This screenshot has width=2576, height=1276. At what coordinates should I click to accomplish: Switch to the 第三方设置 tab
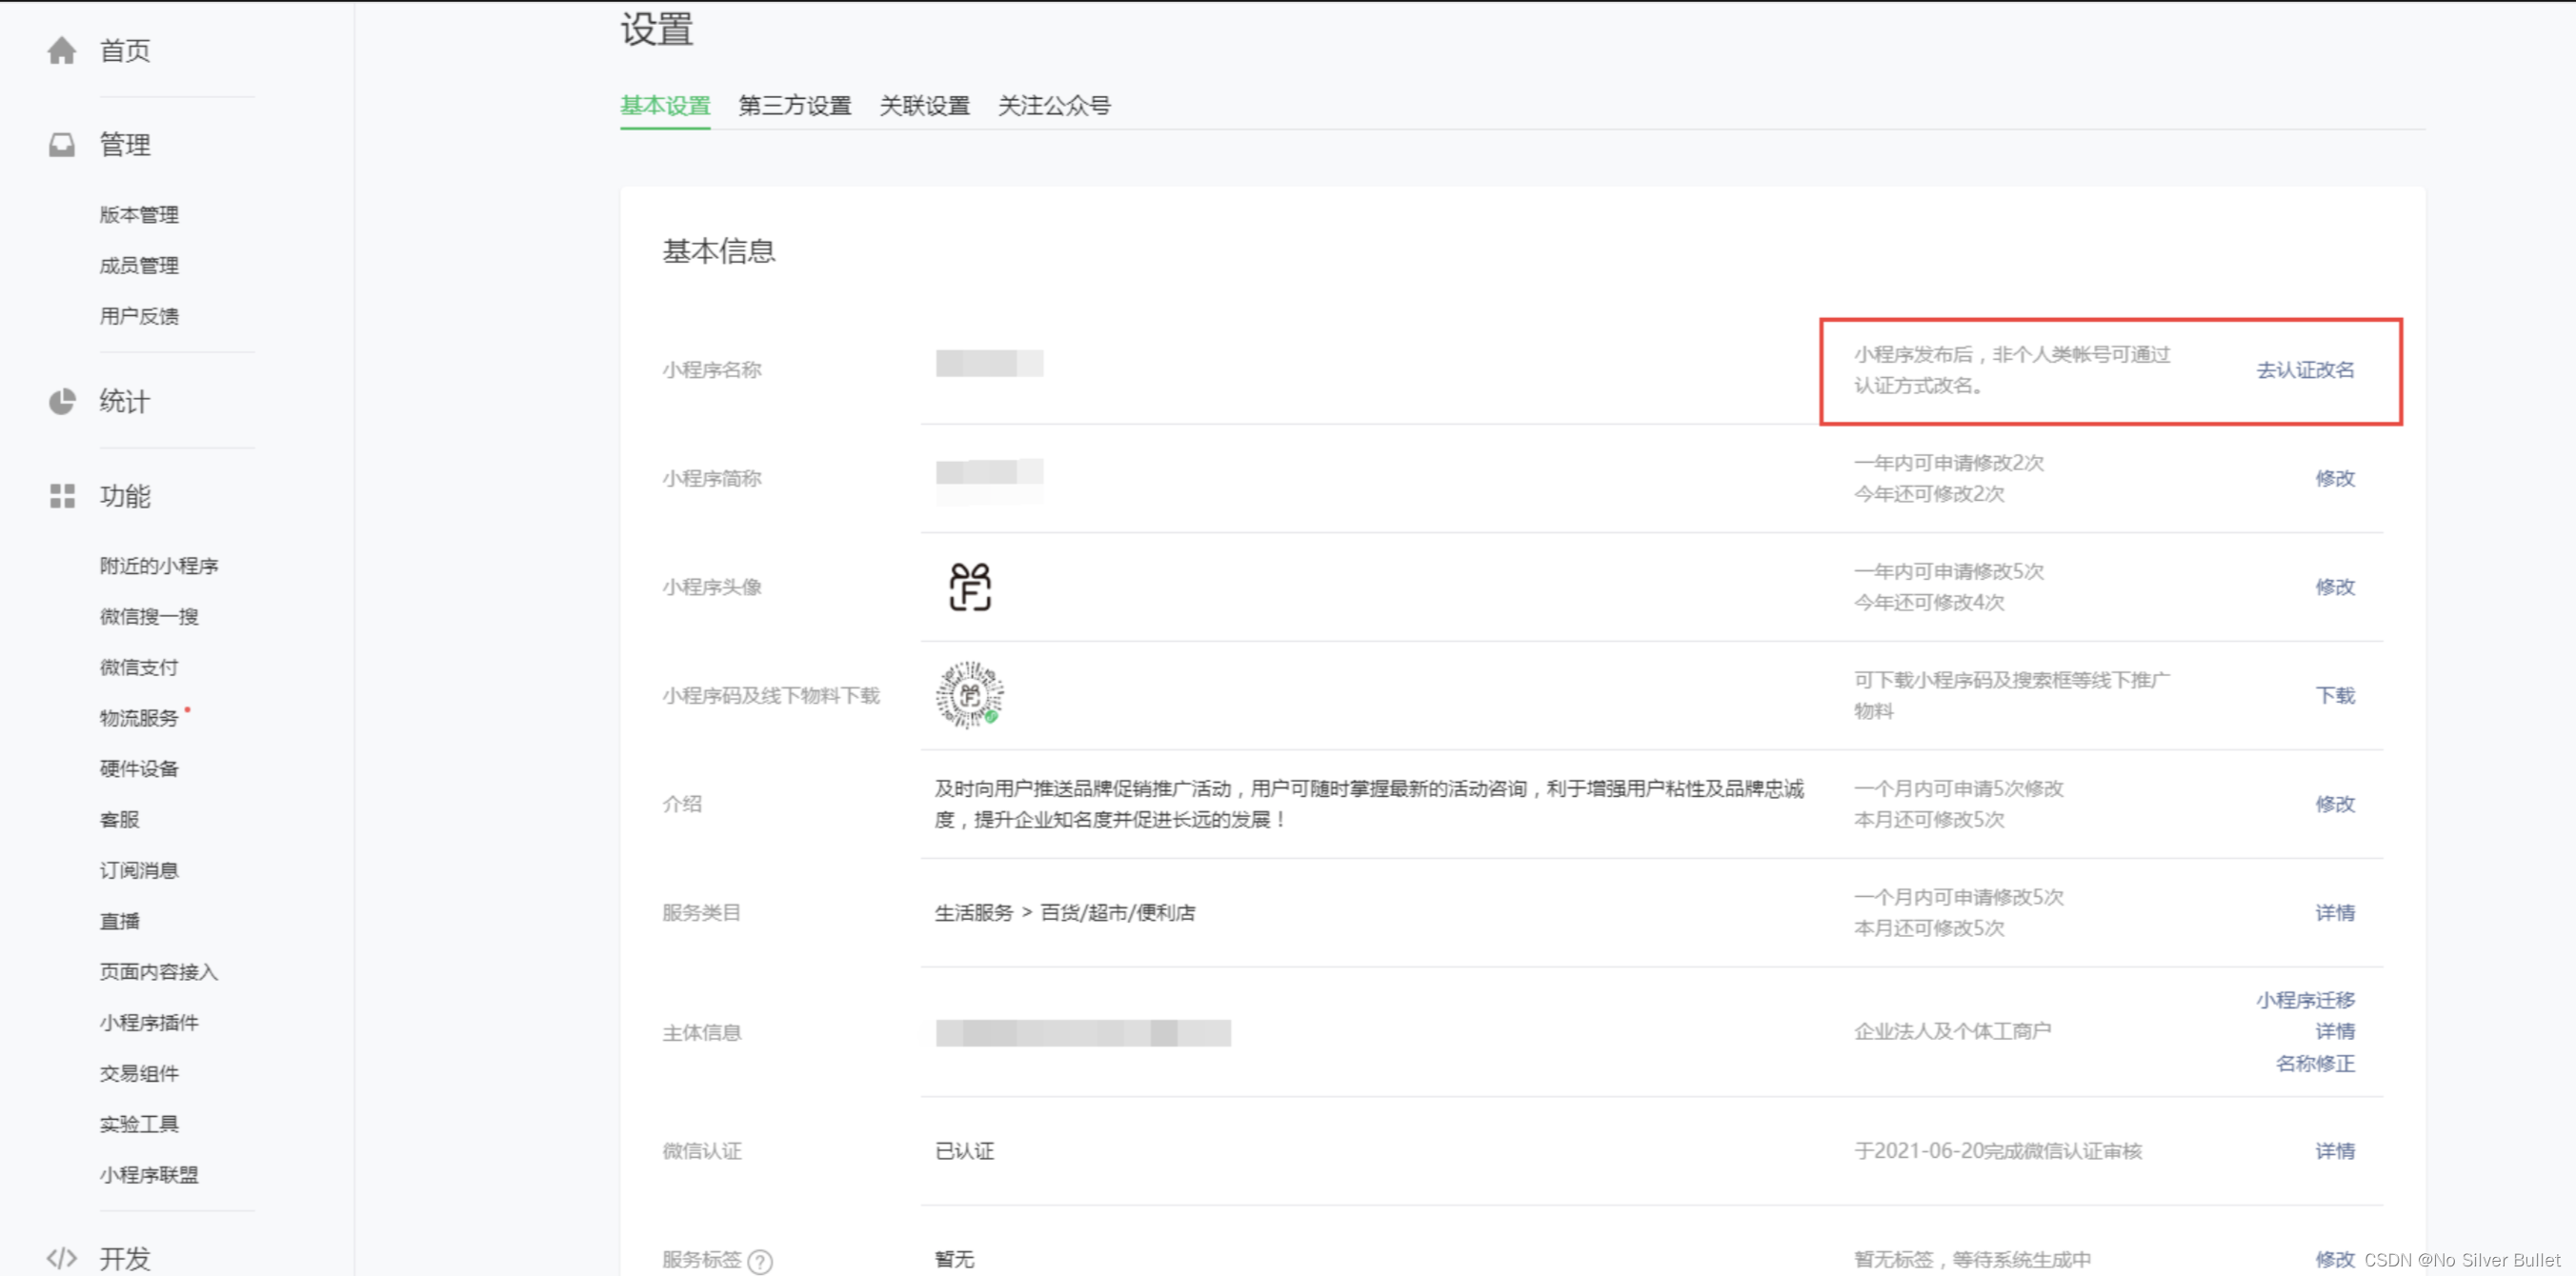click(795, 106)
